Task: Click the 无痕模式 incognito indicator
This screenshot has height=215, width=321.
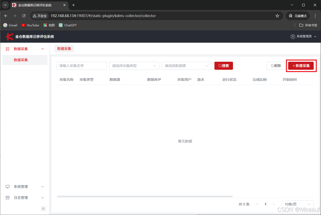Action: [298, 16]
